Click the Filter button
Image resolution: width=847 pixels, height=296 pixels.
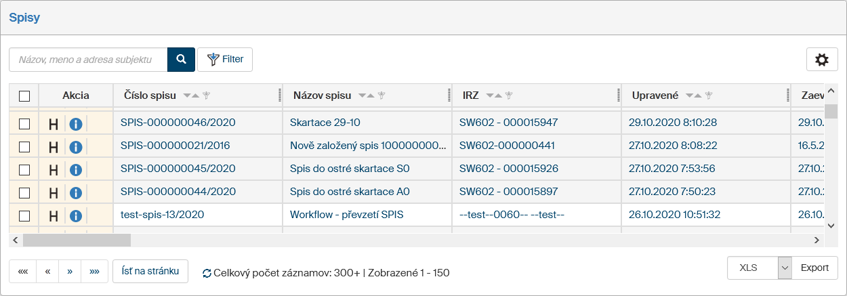tap(225, 60)
